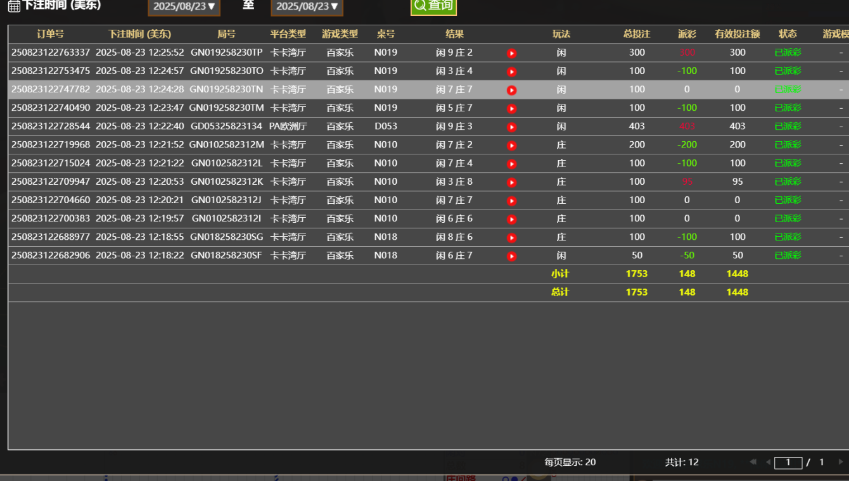Click inside the page number input box
This screenshot has height=481, width=849.
(x=788, y=462)
